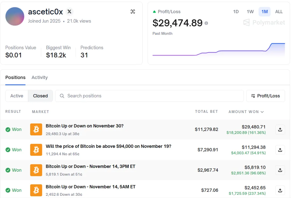Toggle the 1M time range option
291x198 pixels.
tap(264, 12)
